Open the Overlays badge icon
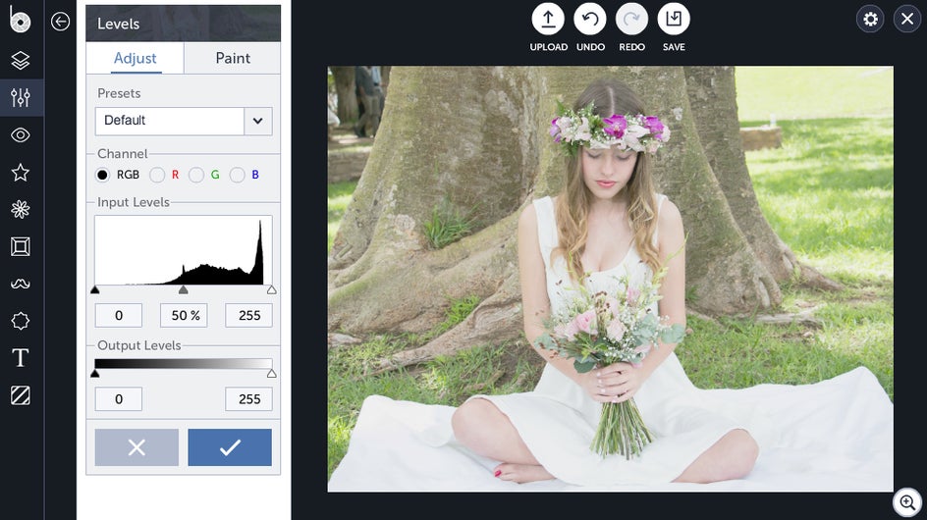927x520 pixels. (x=20, y=321)
